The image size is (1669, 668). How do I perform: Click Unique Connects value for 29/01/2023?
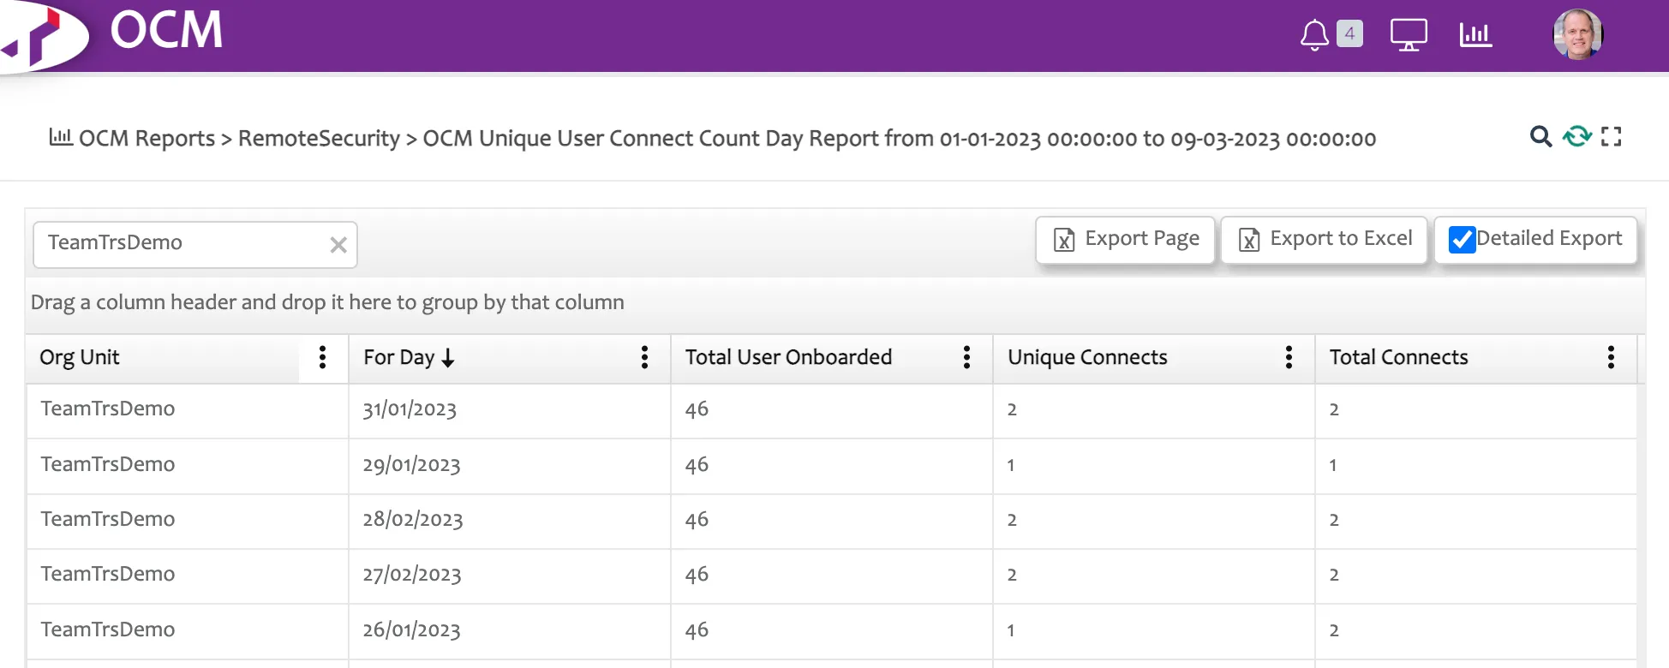click(x=1011, y=465)
